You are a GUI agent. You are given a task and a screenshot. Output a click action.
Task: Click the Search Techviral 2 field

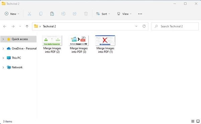175,26
